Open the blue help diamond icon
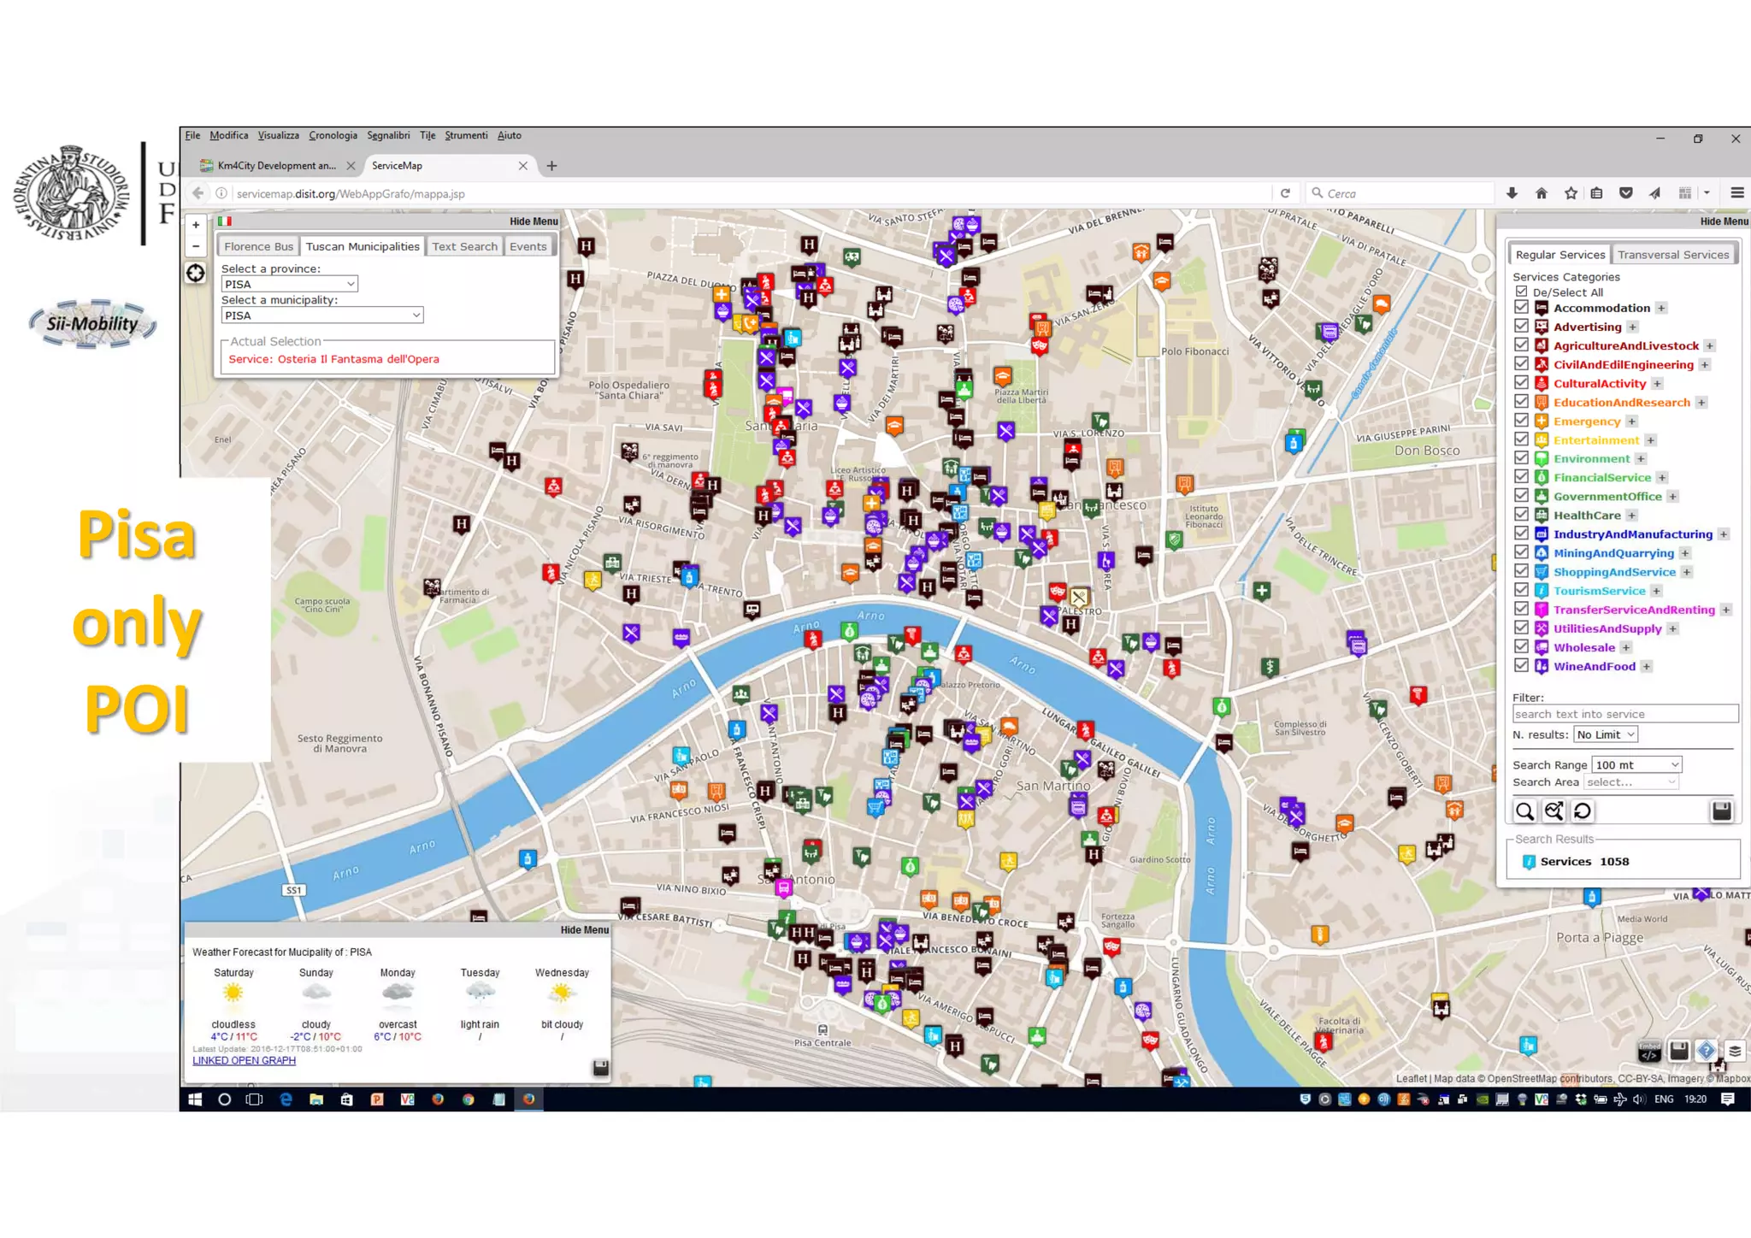 [x=1706, y=1050]
